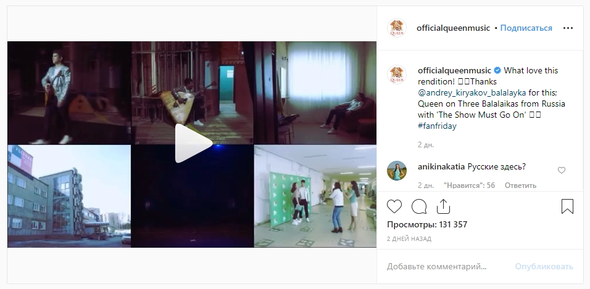Open comment bubble icon under post
The image size is (590, 289).
click(x=419, y=206)
